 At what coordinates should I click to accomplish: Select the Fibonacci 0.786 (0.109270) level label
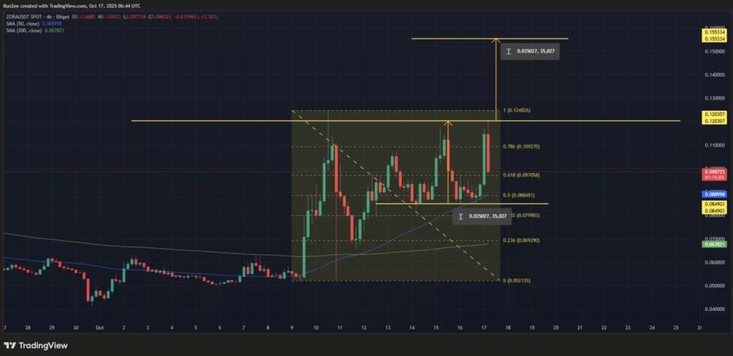pyautogui.click(x=522, y=147)
